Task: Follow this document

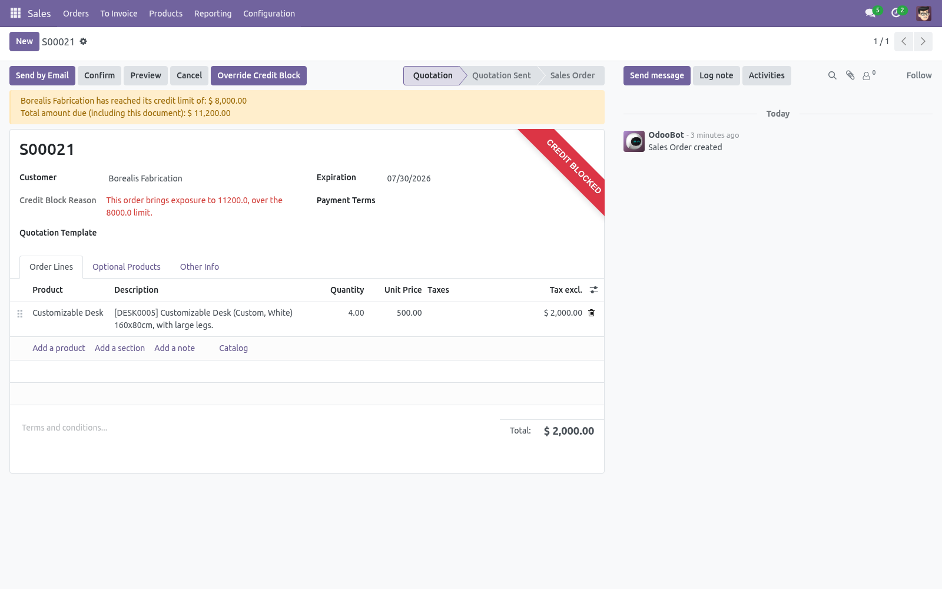Action: click(919, 75)
